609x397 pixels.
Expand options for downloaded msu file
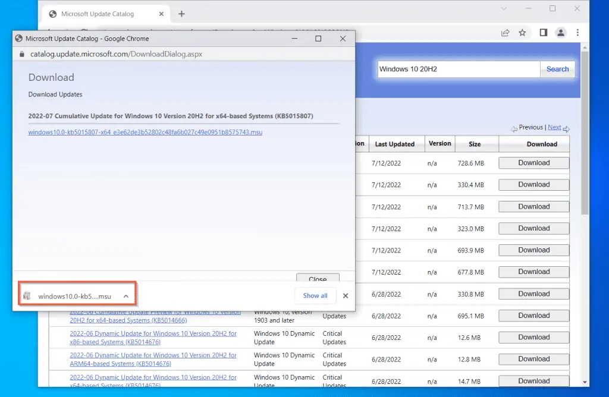tap(126, 296)
